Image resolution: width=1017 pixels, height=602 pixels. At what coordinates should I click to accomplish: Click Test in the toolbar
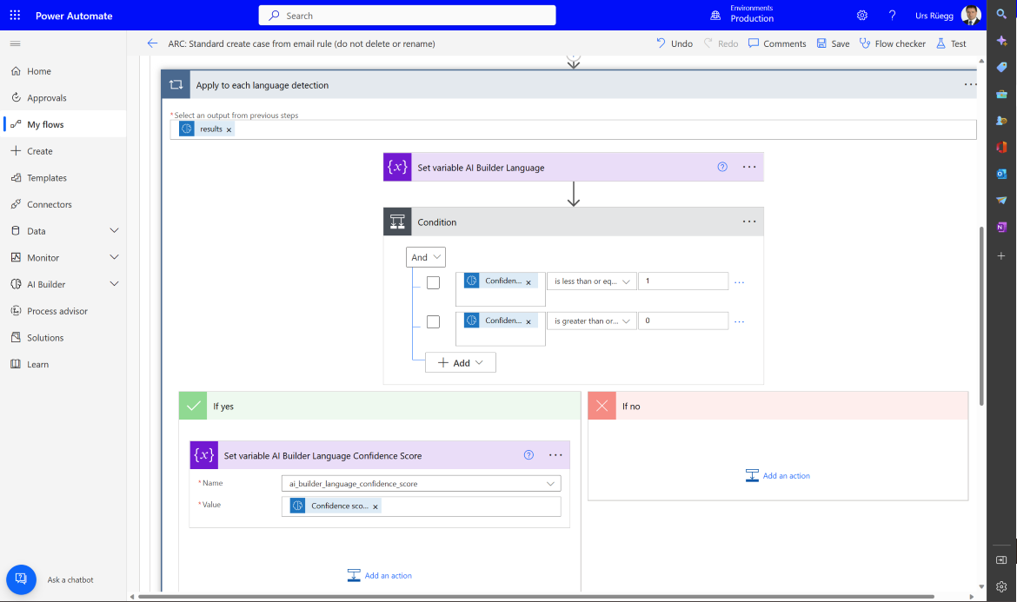pyautogui.click(x=951, y=43)
